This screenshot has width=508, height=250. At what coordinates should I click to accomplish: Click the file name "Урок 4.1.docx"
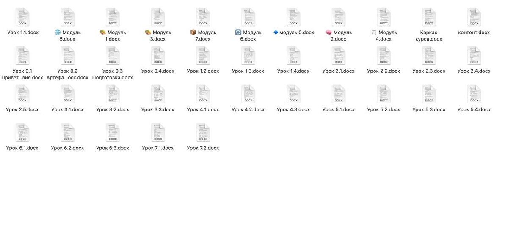click(203, 110)
